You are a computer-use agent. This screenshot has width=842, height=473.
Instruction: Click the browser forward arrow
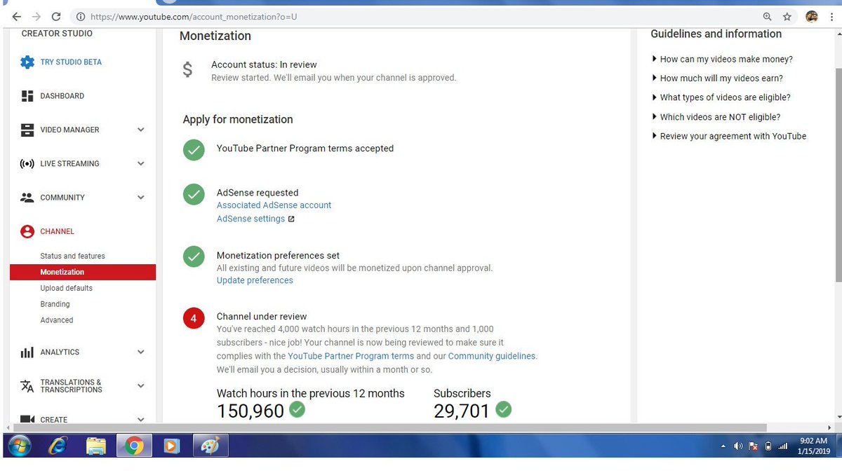[x=36, y=16]
